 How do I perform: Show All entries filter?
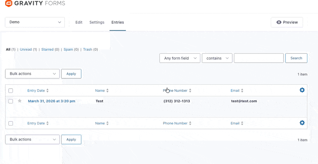[8, 50]
